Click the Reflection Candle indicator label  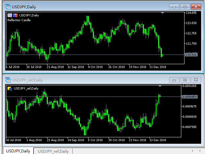tap(19, 20)
